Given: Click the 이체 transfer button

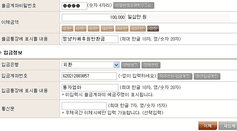Looking at the screenshot, I should [208, 126].
